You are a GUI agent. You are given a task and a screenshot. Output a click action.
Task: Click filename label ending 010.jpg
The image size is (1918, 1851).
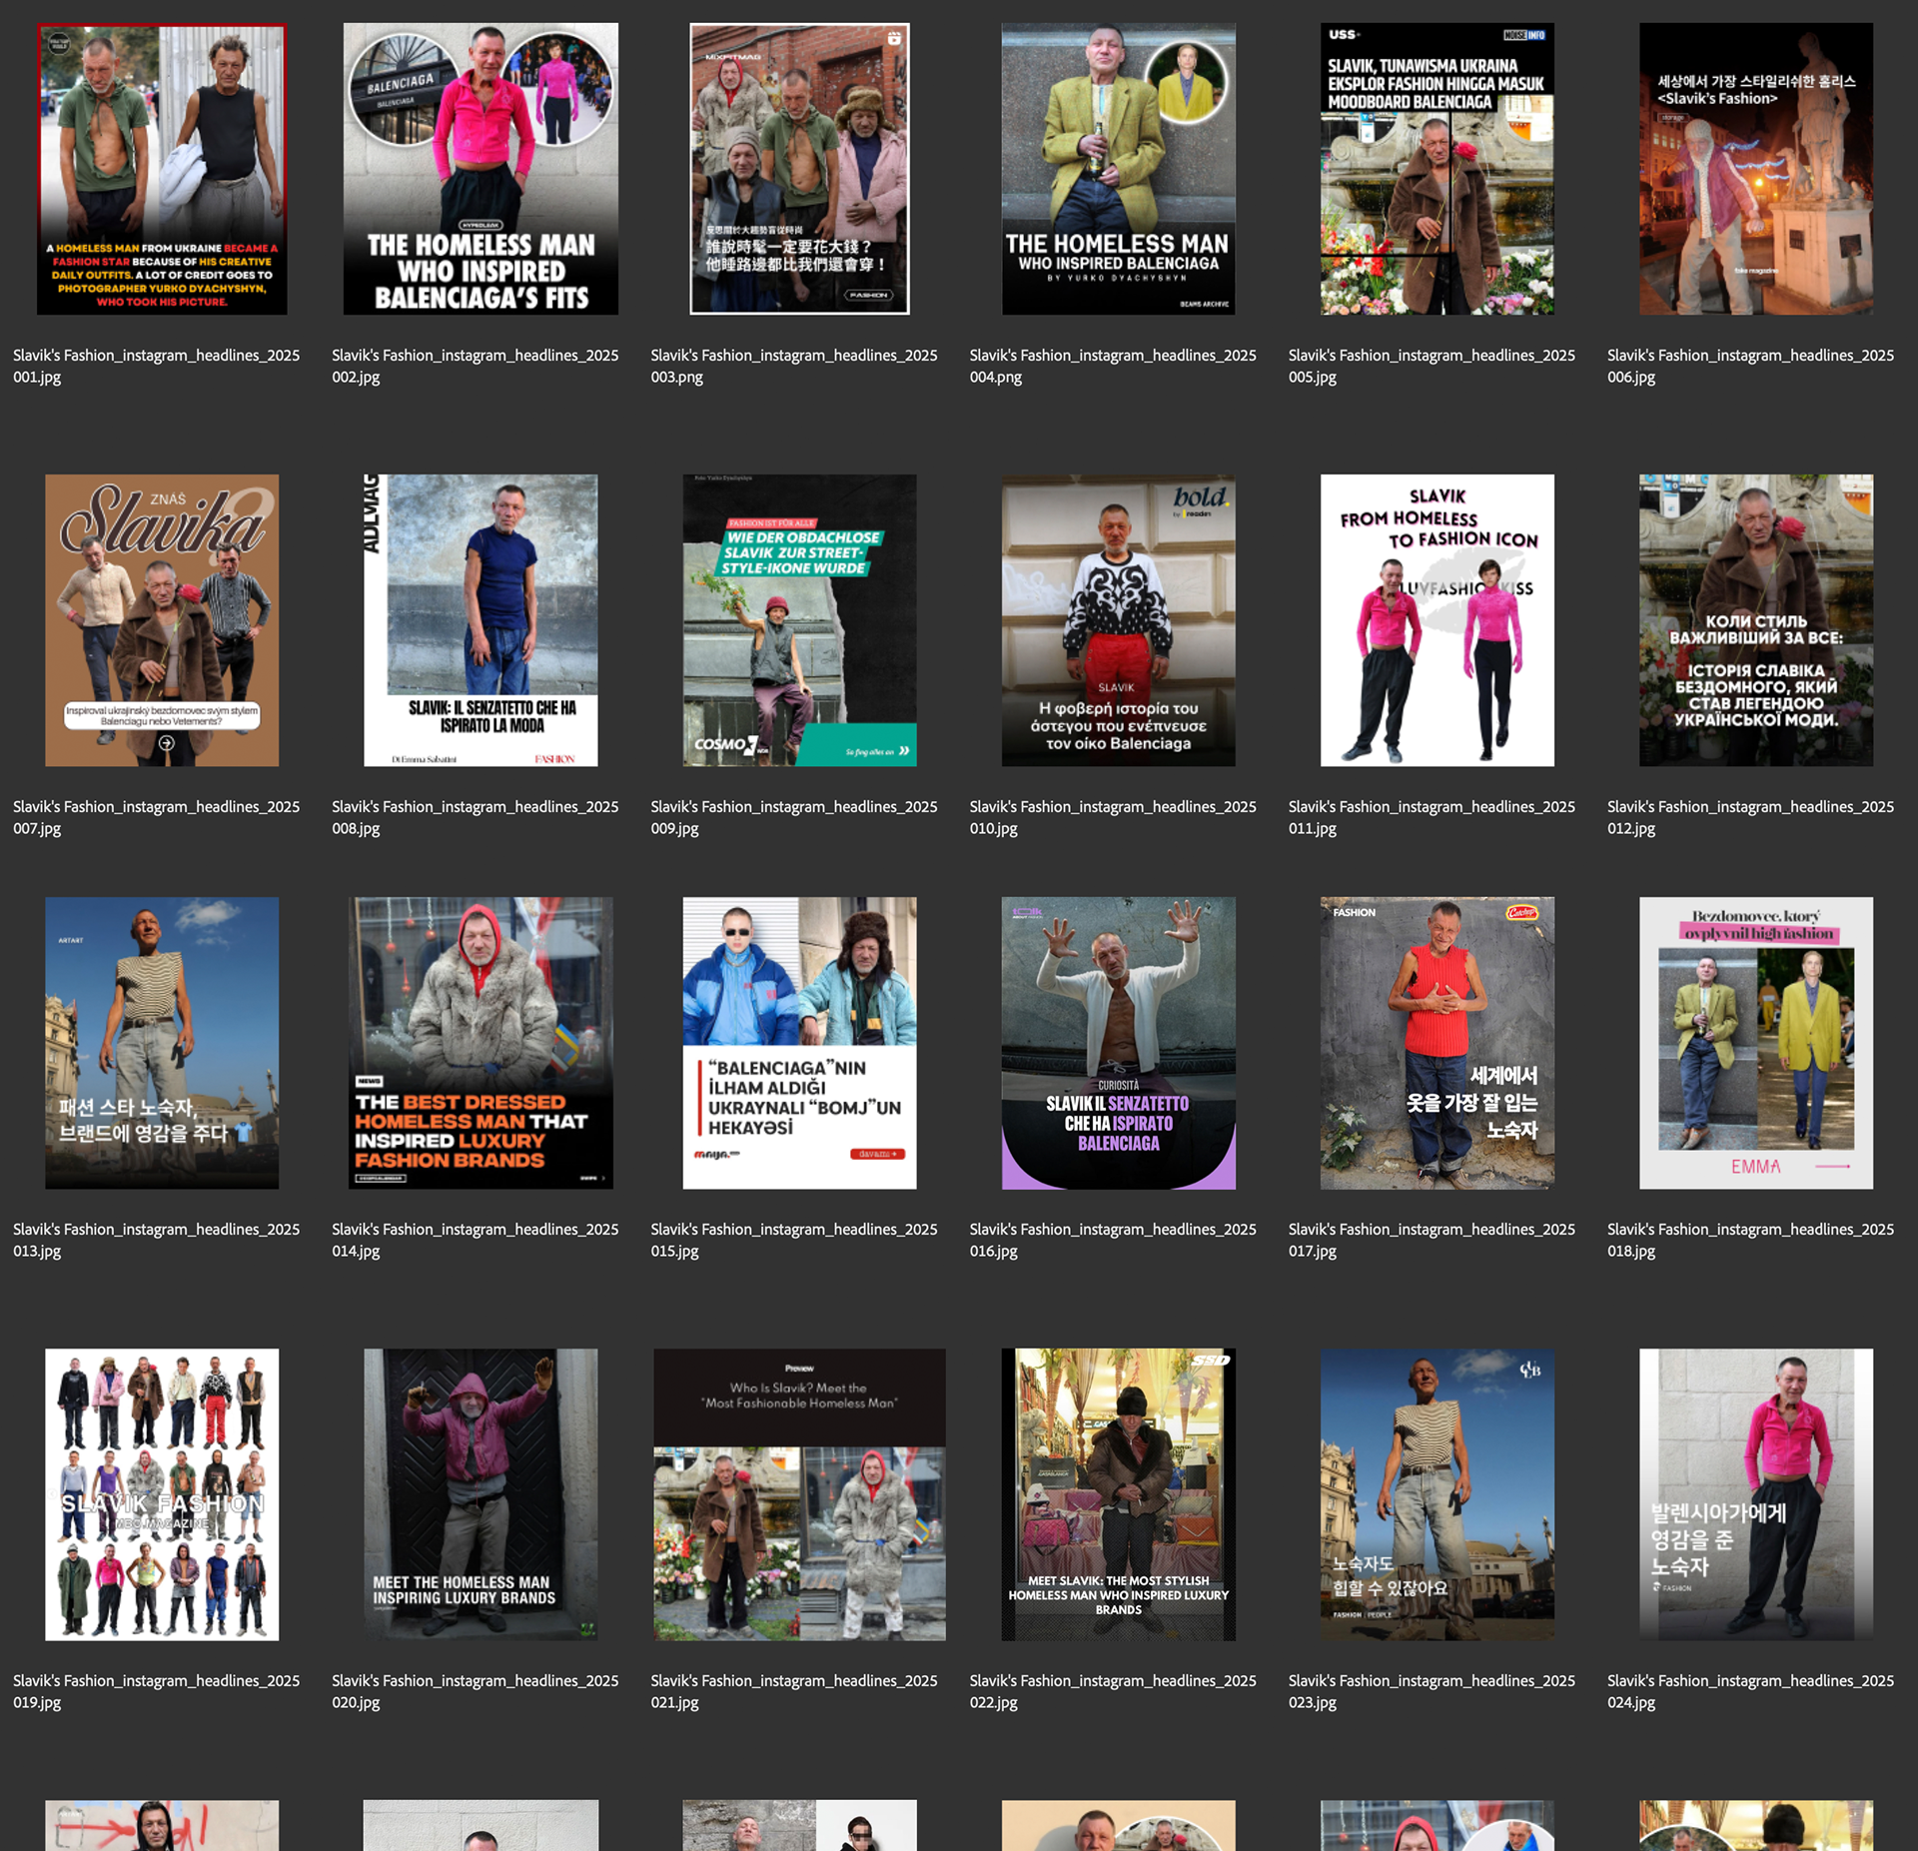click(x=1113, y=817)
